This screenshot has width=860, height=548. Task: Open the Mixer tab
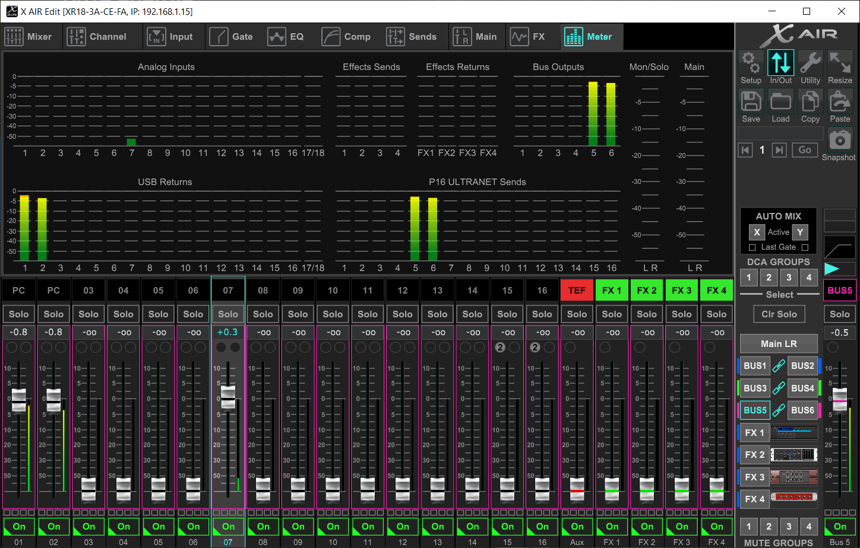tap(29, 37)
